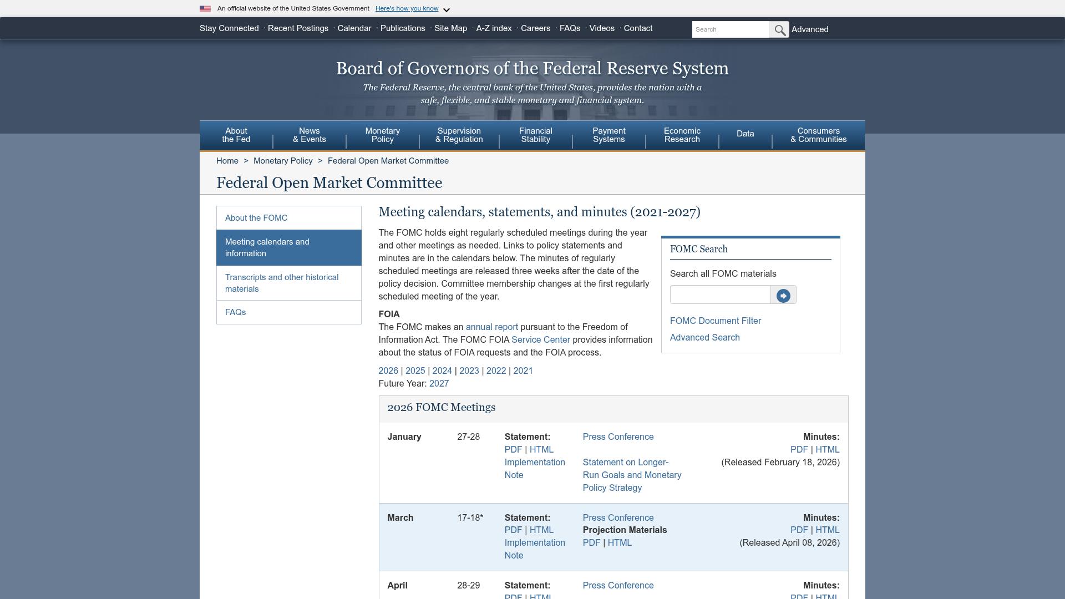Screen dimensions: 1065x599
Task: Select FAQs in the left sidebar
Action: point(289,312)
